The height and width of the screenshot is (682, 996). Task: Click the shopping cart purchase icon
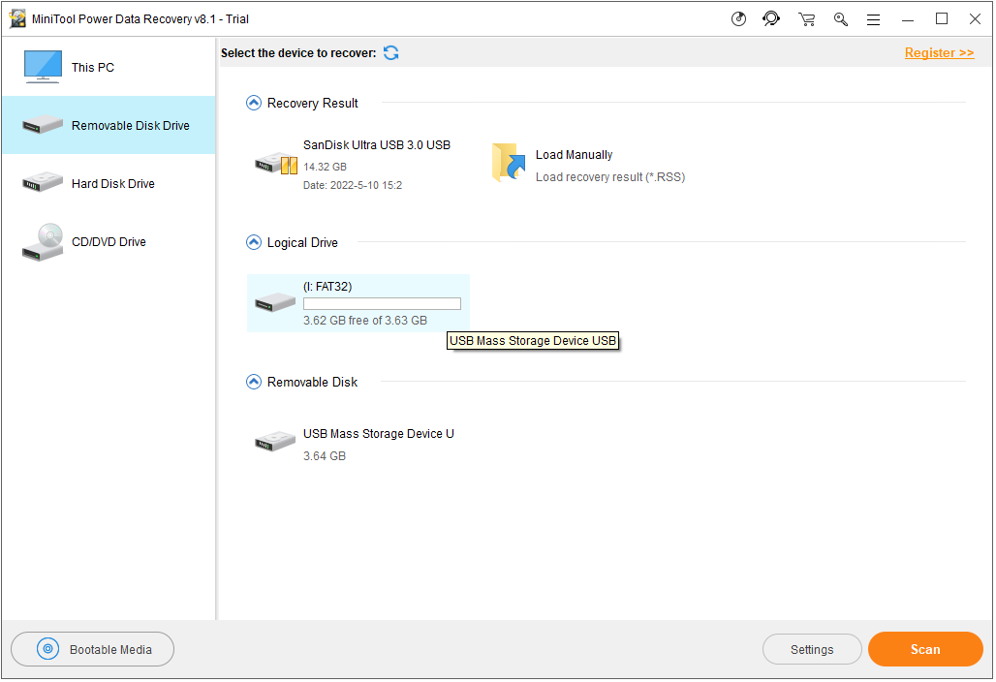(x=807, y=19)
